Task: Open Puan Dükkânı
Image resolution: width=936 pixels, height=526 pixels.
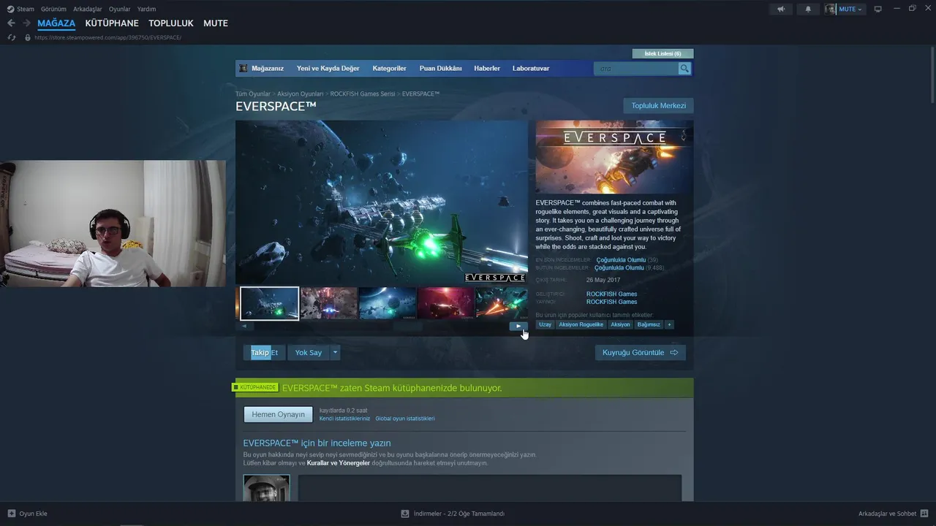Action: pos(440,68)
